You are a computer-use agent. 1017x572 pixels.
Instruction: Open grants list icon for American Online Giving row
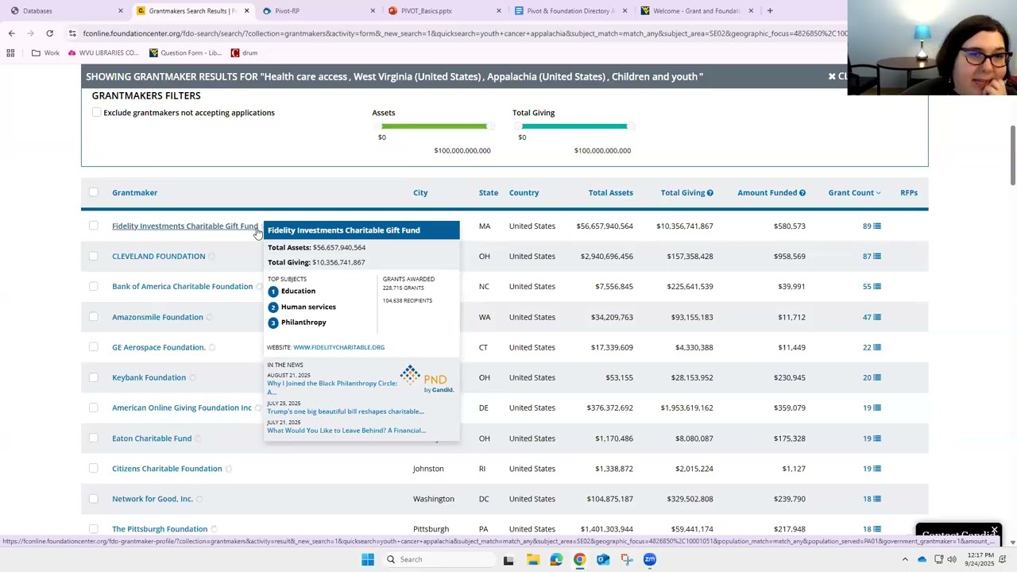(877, 408)
